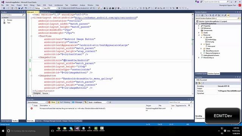Click the feedback icon near Quick Launch
The width and height of the screenshot is (242, 136).
click(202, 2)
